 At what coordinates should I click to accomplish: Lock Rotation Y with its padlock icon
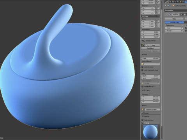click(158, 11)
